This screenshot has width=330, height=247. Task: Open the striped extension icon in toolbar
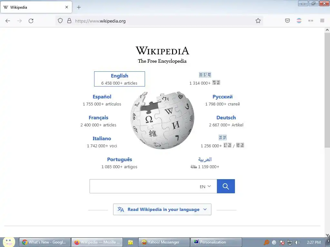click(299, 21)
